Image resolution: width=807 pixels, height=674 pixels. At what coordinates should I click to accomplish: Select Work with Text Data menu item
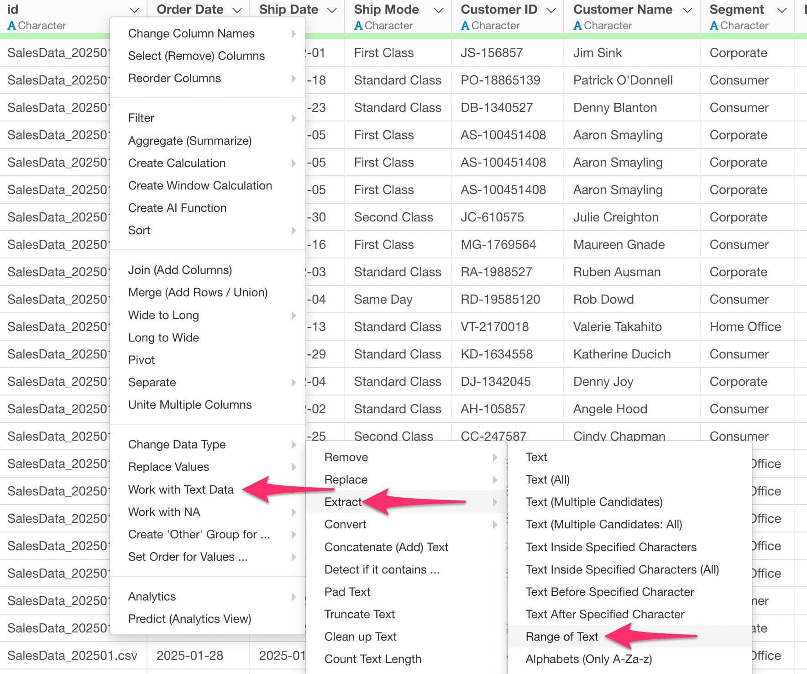[x=181, y=490]
